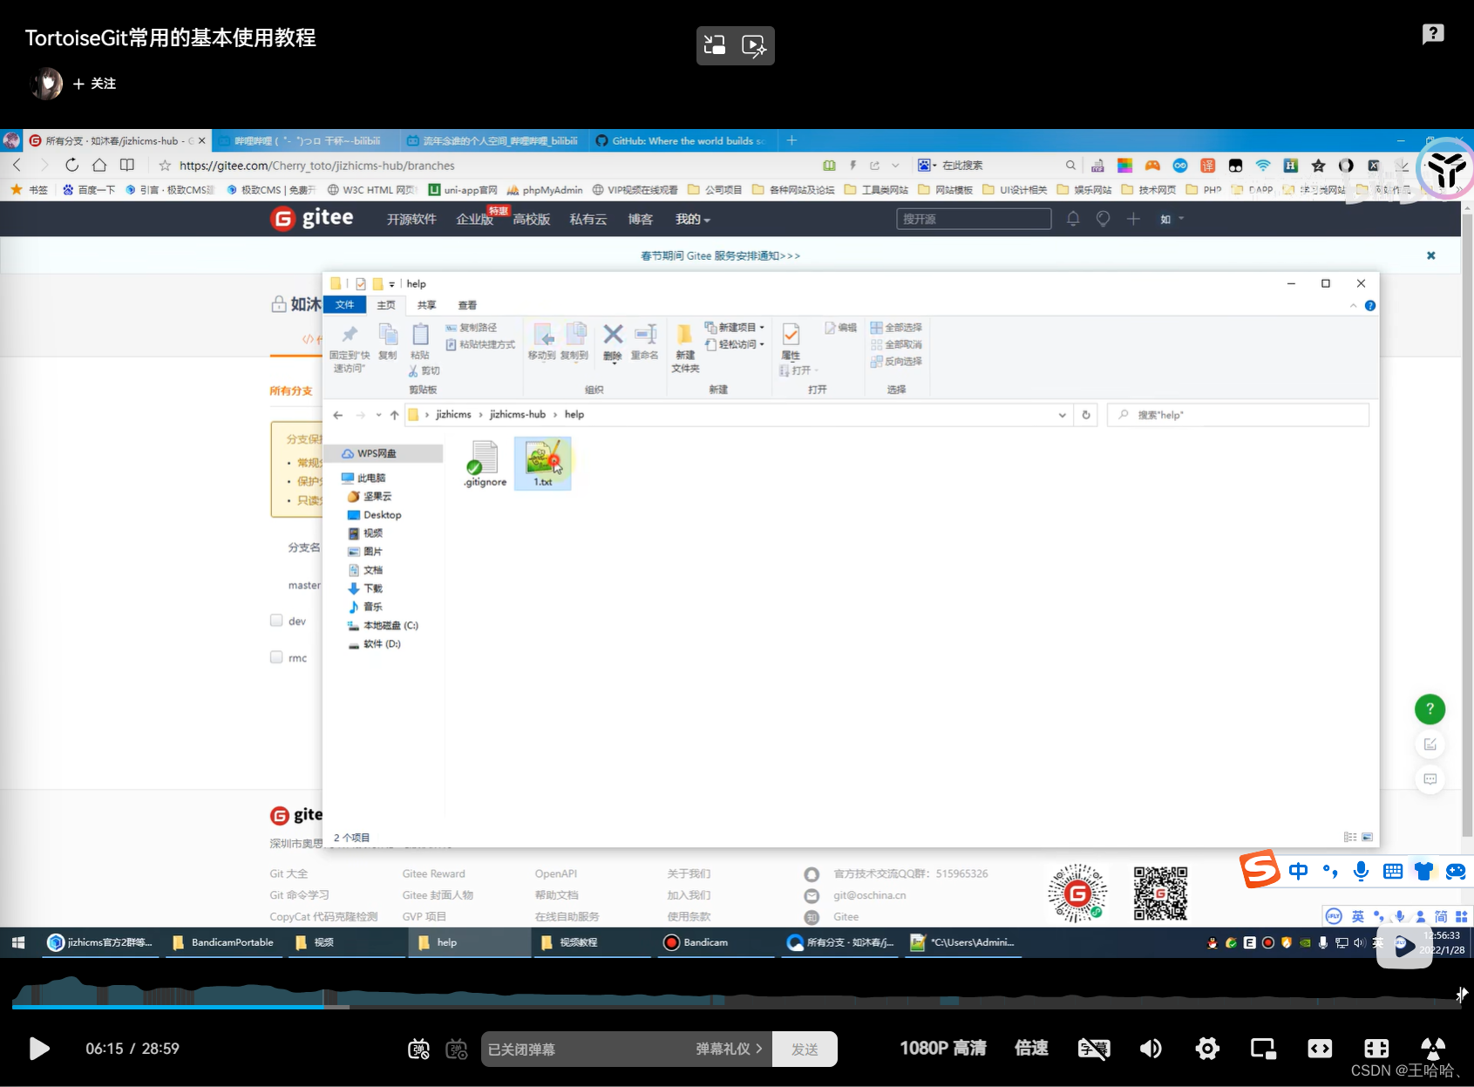Click the 搜索"help" search box
This screenshot has height=1087, width=1474.
tap(1238, 415)
